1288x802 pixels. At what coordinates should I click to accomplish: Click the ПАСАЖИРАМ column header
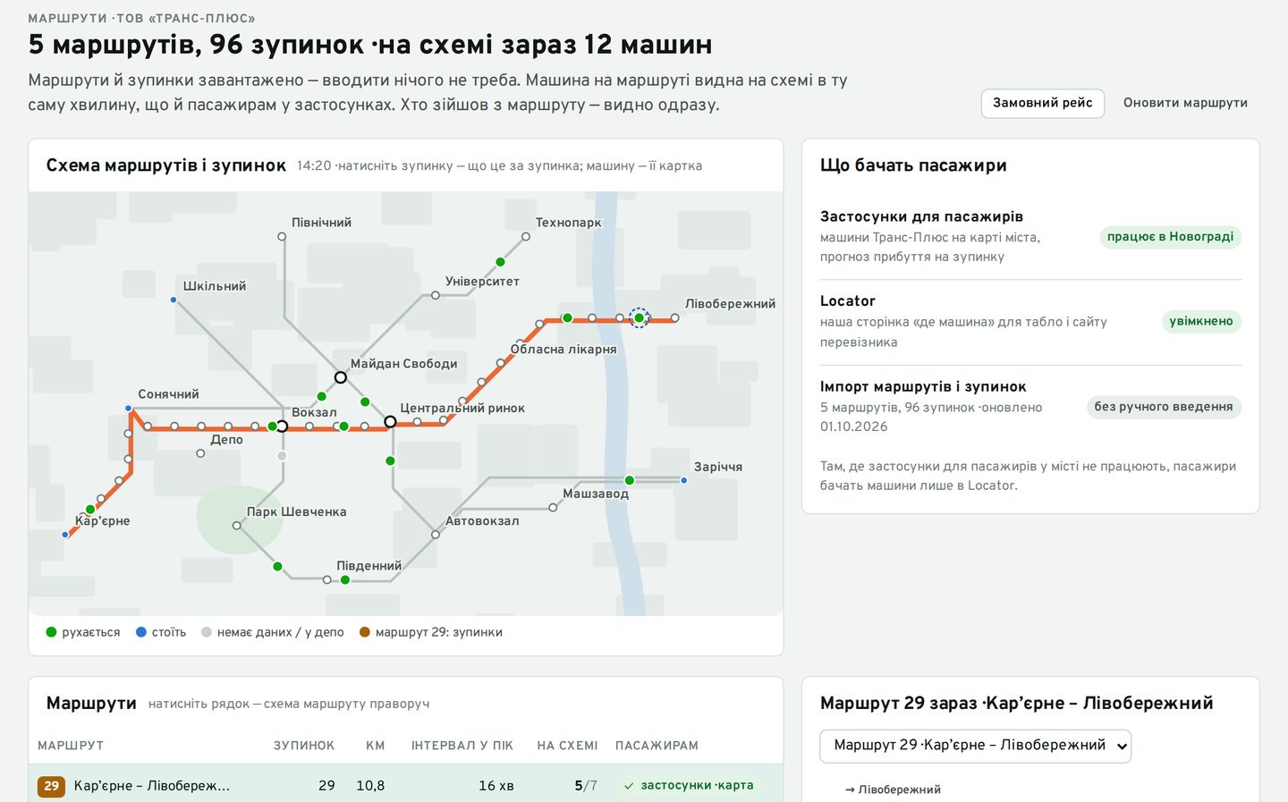click(657, 746)
